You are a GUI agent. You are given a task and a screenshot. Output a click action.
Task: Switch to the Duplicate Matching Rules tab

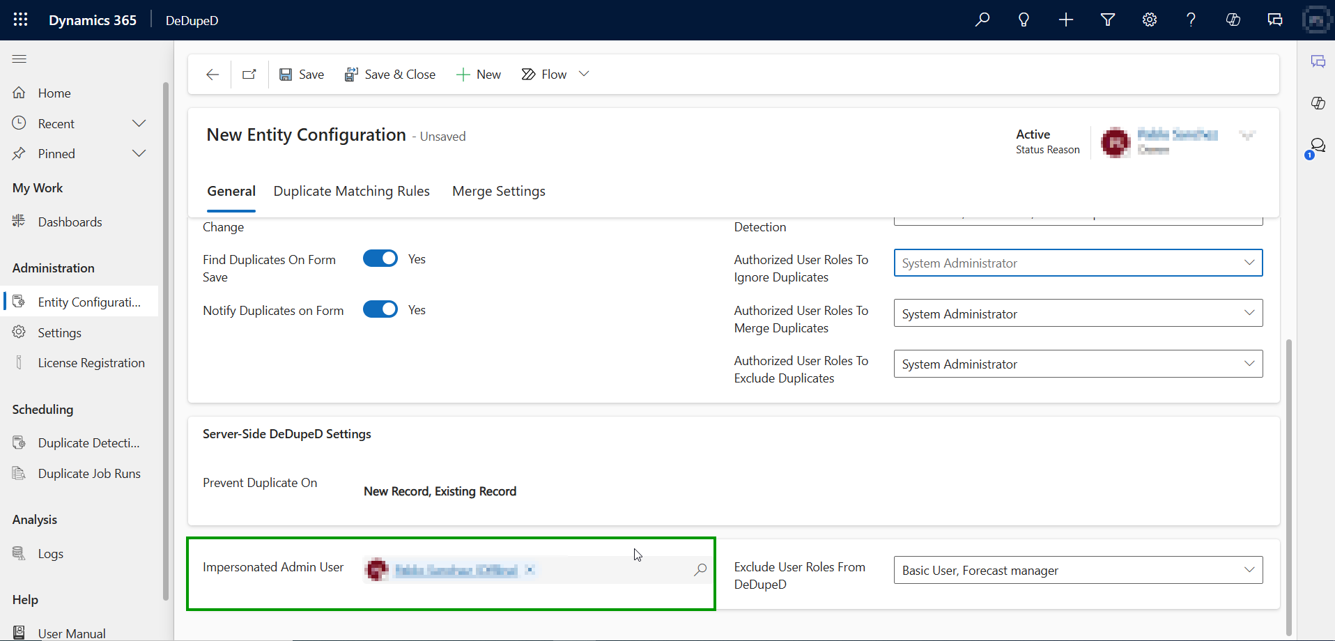point(351,191)
